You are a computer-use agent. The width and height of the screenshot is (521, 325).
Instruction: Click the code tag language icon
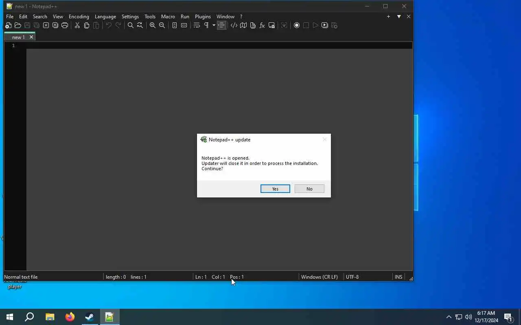click(x=234, y=25)
